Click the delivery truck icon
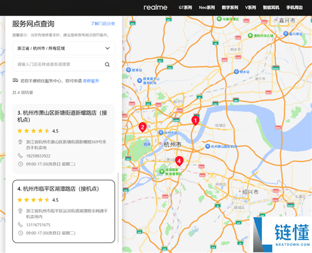 (15, 80)
